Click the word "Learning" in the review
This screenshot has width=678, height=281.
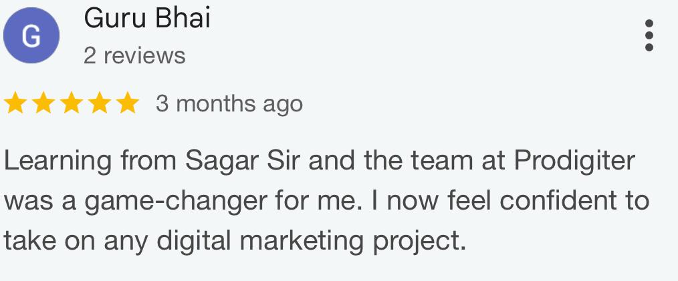click(x=58, y=162)
